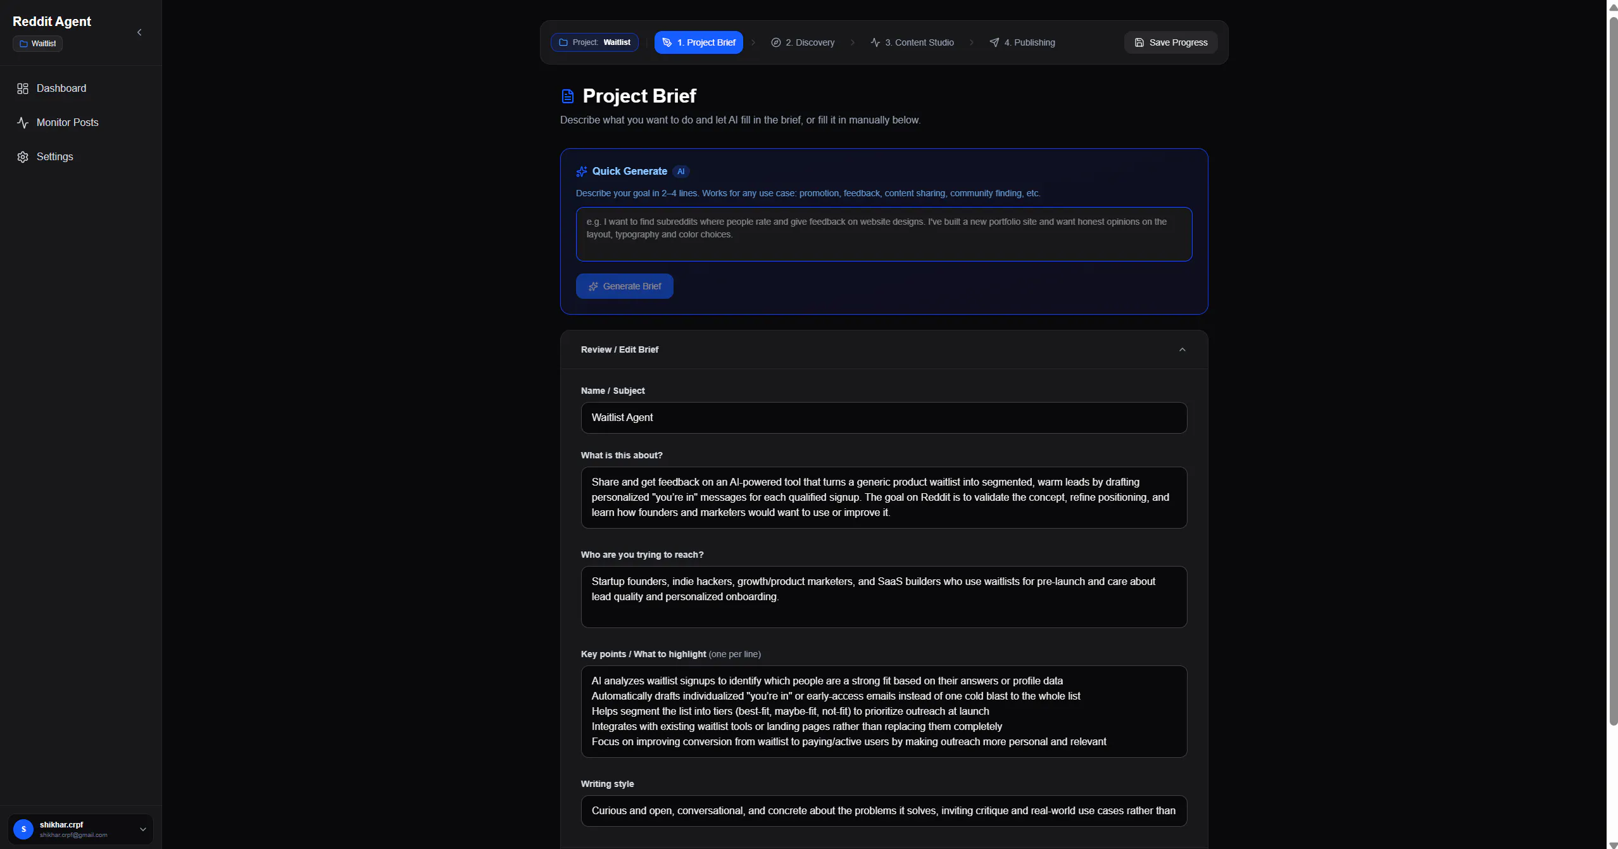The width and height of the screenshot is (1618, 849).
Task: Click the shikhar.crpf@gmail.com email text
Action: tap(73, 835)
